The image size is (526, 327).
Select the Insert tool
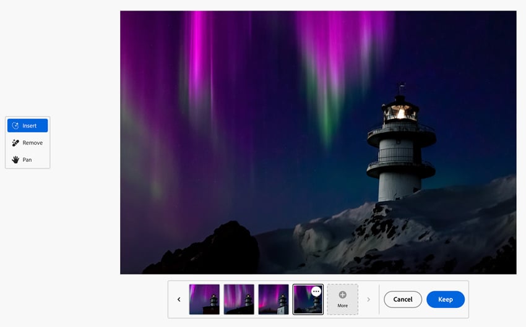pos(27,125)
